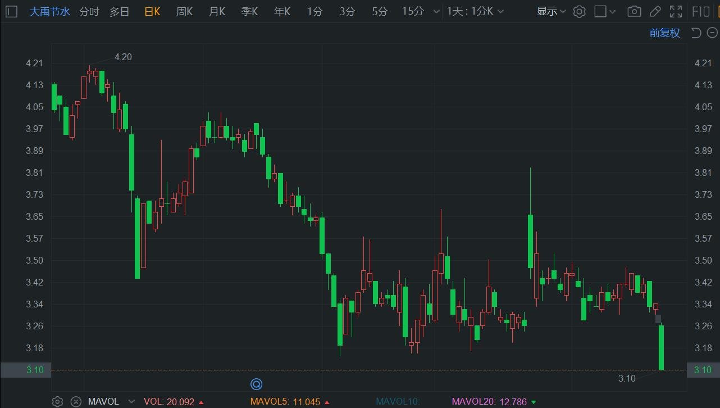Open the F10 company info

(701, 11)
